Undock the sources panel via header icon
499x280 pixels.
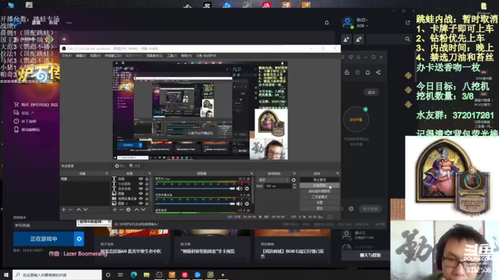(150, 174)
